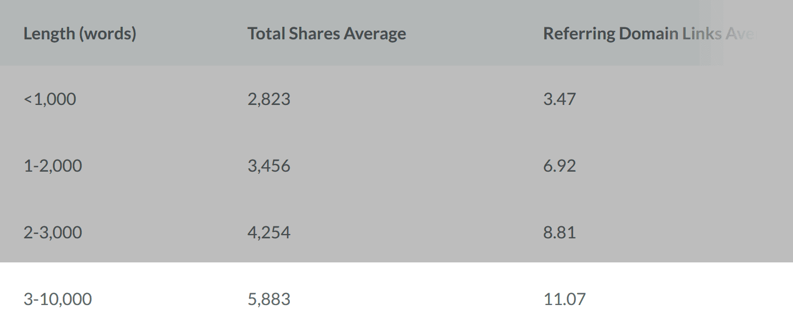Click the 6.92 links value
793x328 pixels.
coord(560,166)
